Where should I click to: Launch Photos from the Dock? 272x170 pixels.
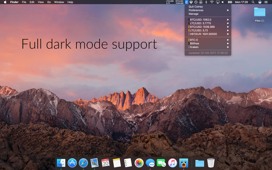click(139, 163)
